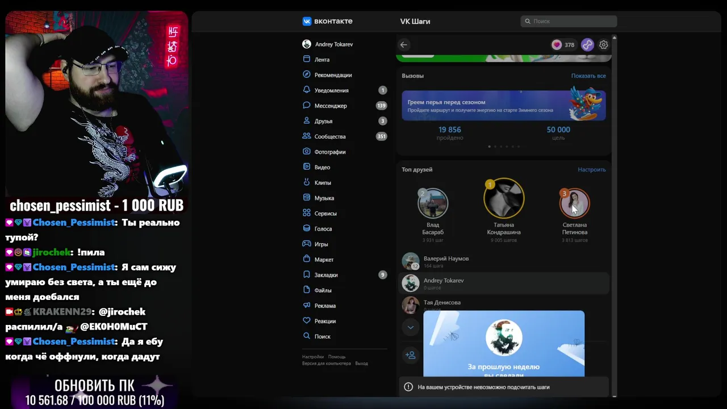Click the Показать все link in Вызовы

(x=588, y=76)
